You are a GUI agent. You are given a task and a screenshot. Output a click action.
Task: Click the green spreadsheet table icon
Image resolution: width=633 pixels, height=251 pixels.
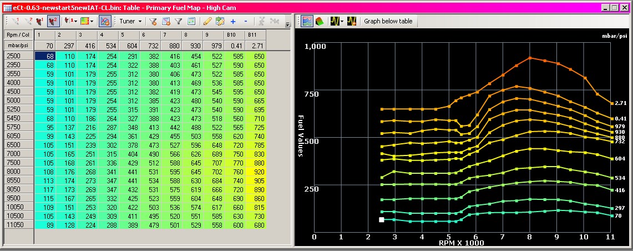pos(191,22)
